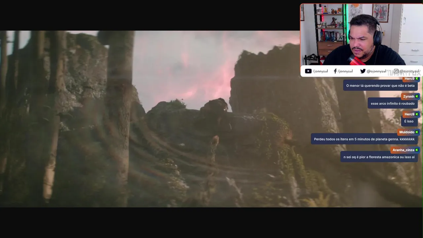Open the /jonnyzul Facebook handle text
The height and width of the screenshot is (238, 423).
click(345, 71)
